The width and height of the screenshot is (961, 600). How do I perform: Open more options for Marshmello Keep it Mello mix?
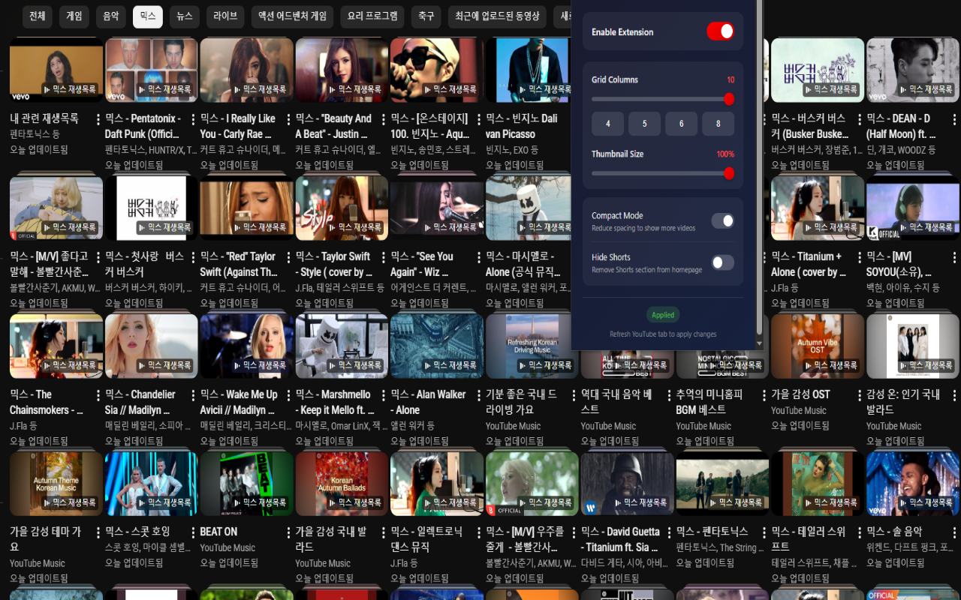click(x=384, y=395)
